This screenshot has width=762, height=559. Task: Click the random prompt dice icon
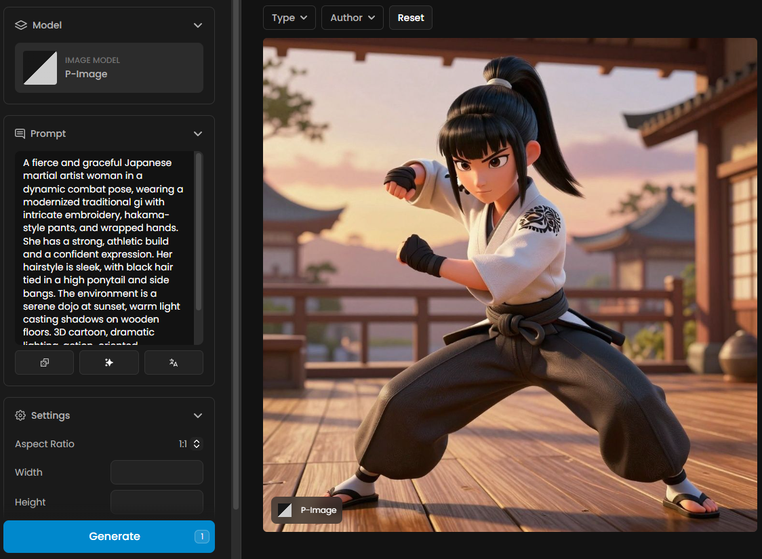tap(44, 363)
